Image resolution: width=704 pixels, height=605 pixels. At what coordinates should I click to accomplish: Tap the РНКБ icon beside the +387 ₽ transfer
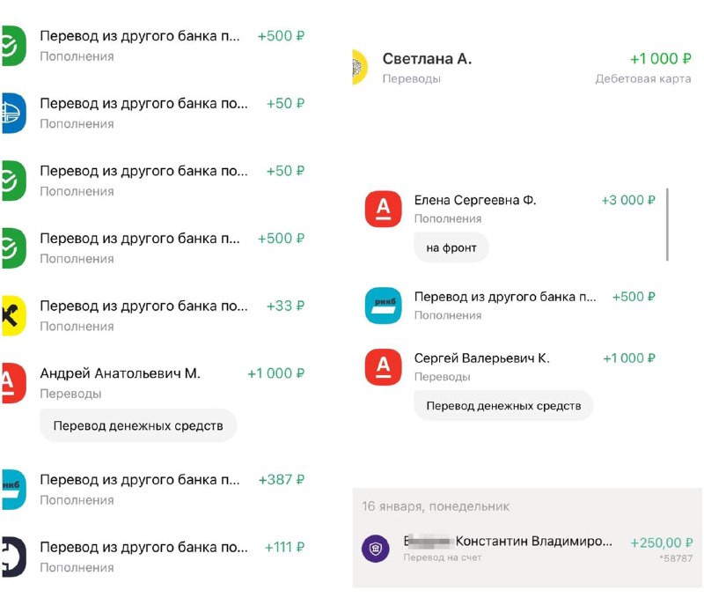[13, 490]
